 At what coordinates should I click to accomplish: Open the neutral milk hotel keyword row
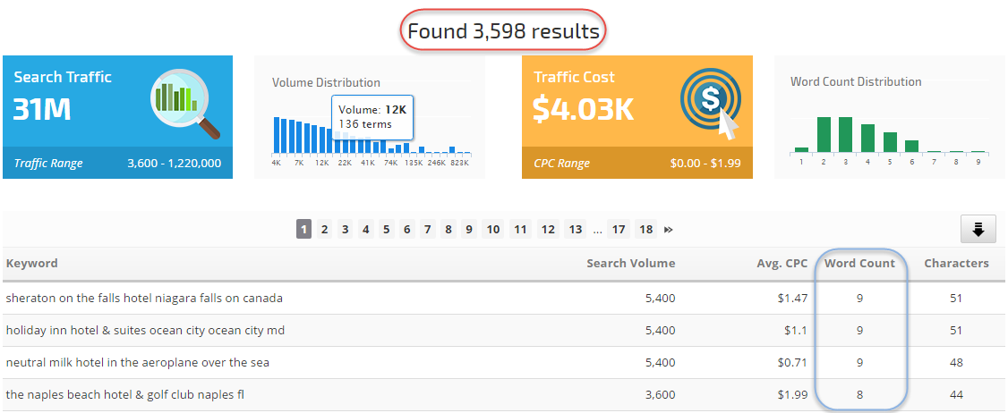(x=137, y=363)
